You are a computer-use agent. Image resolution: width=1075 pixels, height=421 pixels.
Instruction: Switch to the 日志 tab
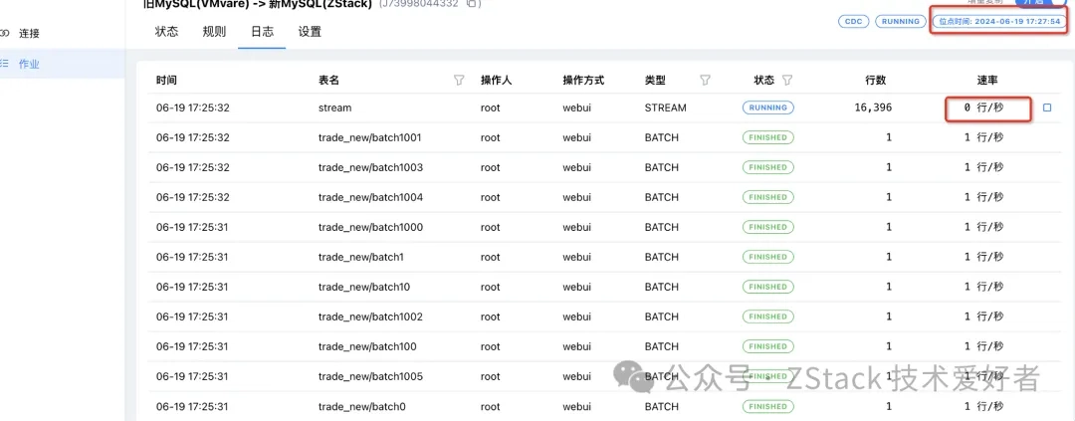click(x=262, y=32)
